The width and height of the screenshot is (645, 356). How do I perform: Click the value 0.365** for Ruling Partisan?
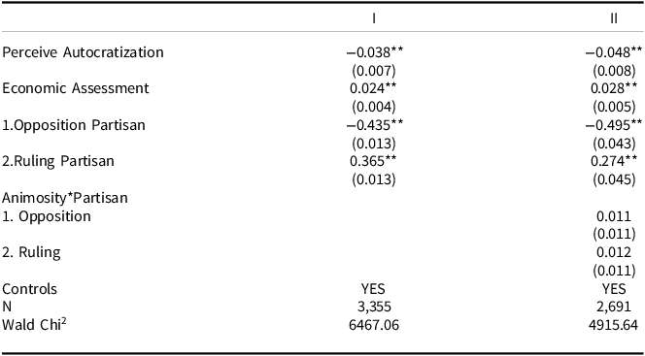(x=374, y=161)
